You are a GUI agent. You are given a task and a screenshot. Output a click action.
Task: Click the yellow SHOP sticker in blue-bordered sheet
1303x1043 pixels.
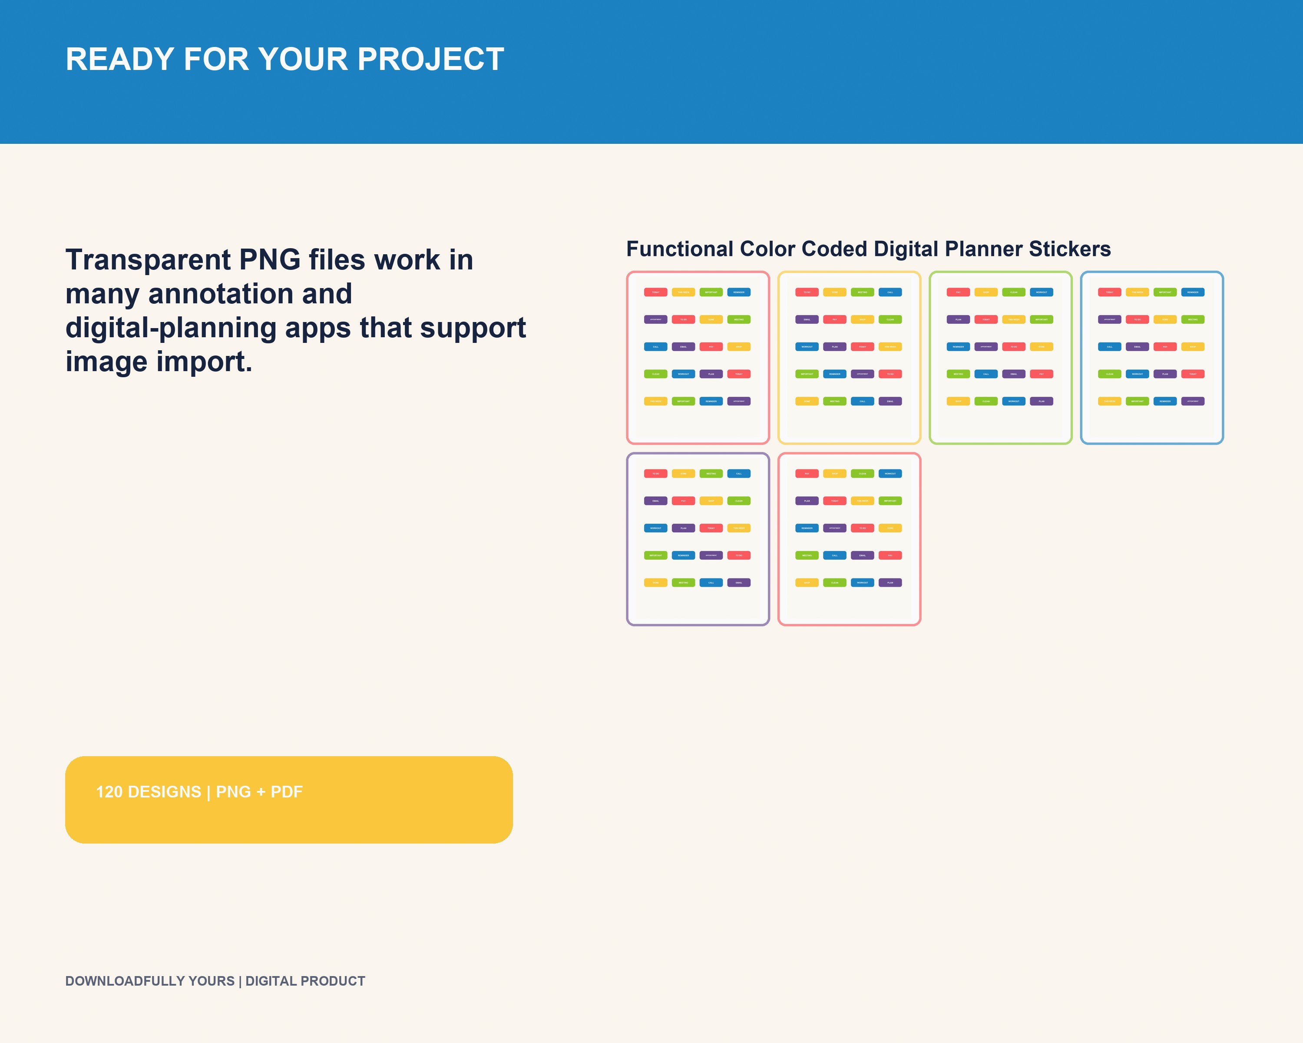(x=1192, y=346)
